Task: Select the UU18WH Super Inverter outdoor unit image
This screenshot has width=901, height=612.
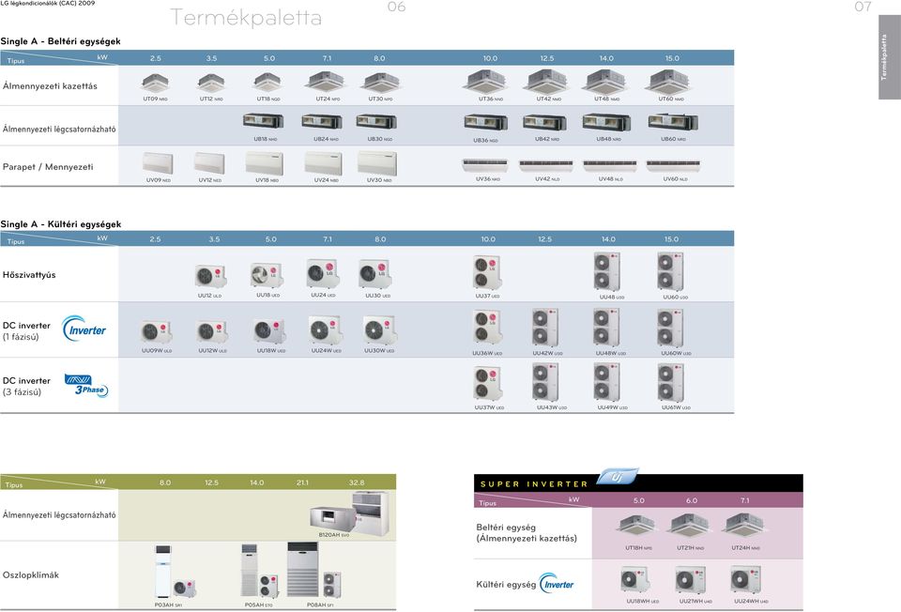Action: [635, 579]
